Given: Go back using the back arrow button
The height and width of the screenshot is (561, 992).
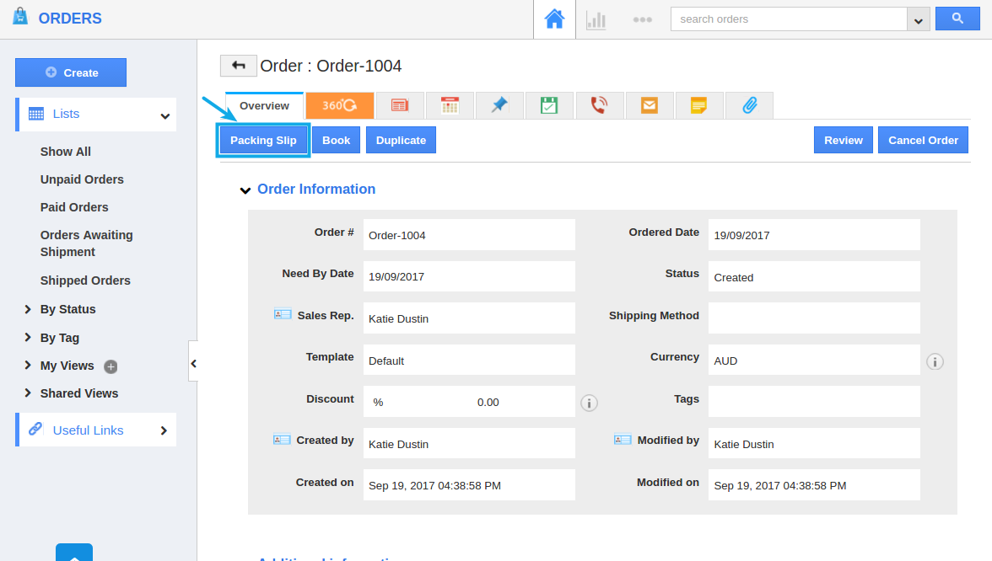Looking at the screenshot, I should point(239,66).
